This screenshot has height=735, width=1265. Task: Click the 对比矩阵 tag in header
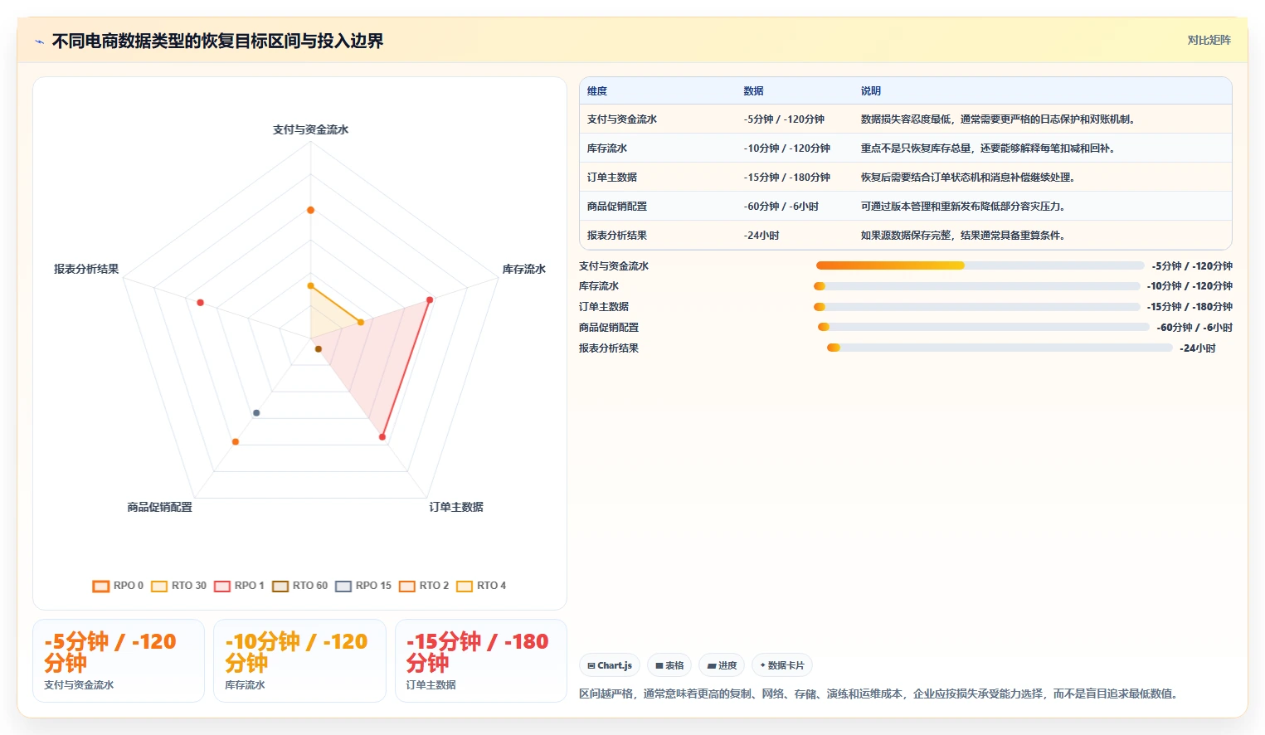1209,40
